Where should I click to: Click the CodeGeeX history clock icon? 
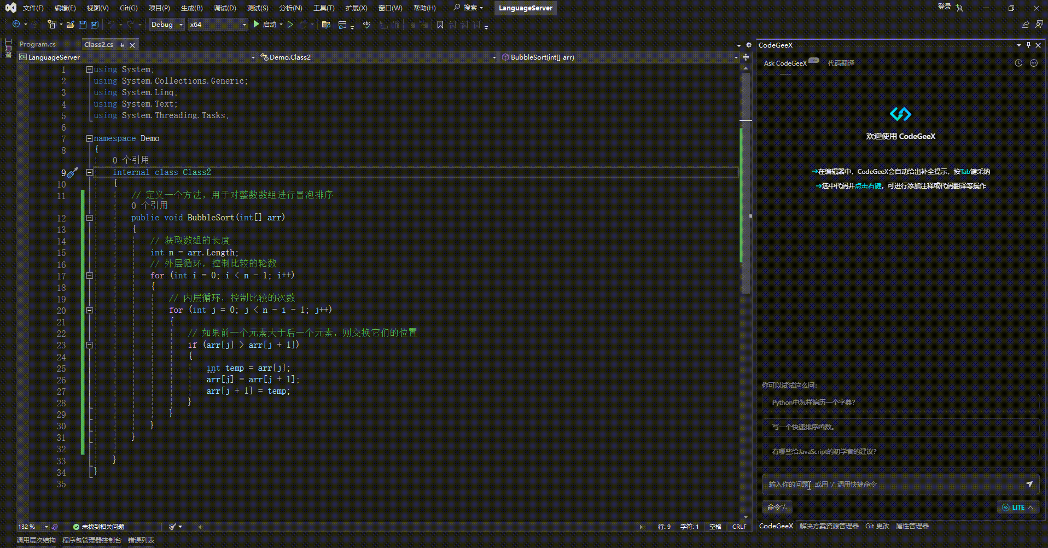[1018, 63]
